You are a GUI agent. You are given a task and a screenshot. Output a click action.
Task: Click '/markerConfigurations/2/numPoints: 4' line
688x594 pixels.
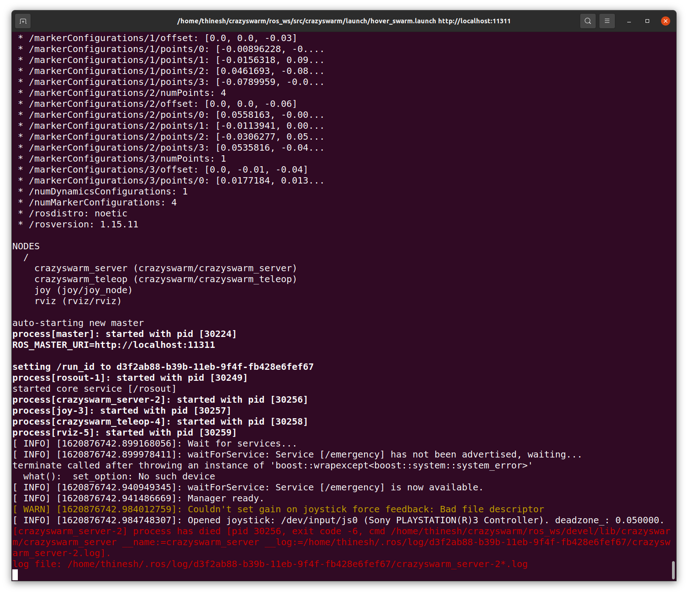(x=122, y=93)
